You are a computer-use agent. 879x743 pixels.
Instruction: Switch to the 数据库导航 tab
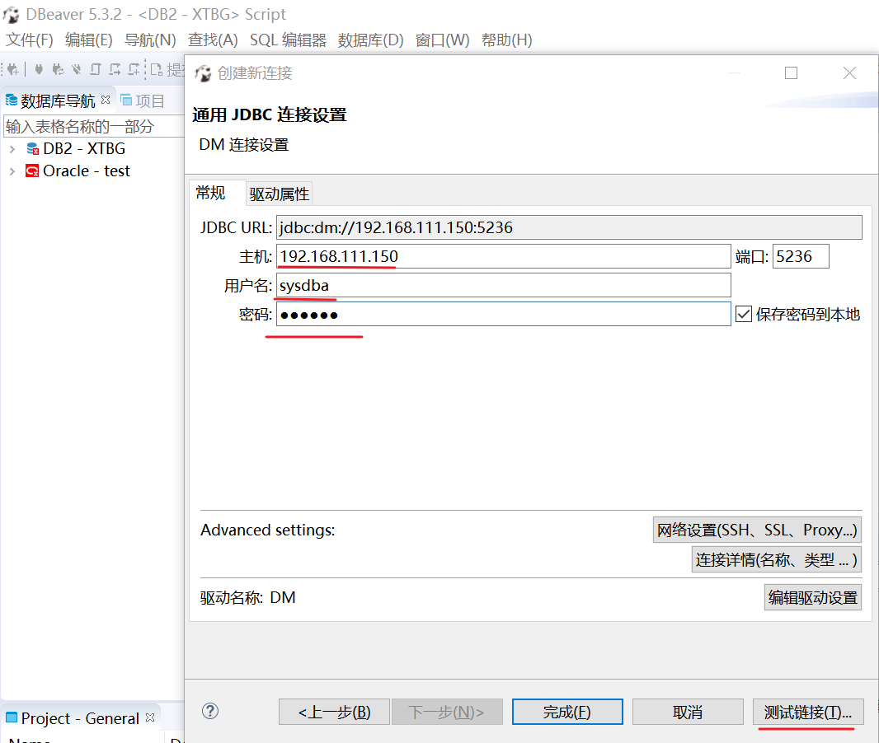[58, 100]
